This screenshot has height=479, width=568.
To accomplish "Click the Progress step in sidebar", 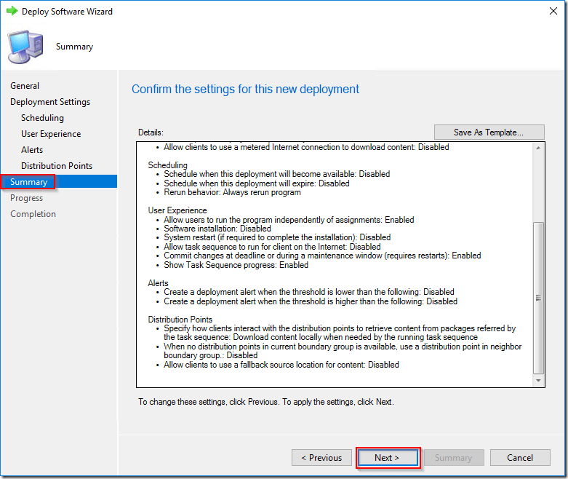I will [26, 198].
